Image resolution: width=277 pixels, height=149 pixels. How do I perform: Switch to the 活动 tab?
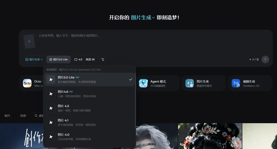point(23,116)
